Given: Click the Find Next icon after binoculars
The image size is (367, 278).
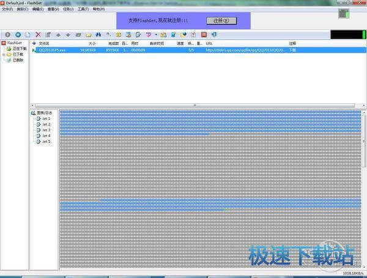Looking at the screenshot, I should (x=108, y=35).
